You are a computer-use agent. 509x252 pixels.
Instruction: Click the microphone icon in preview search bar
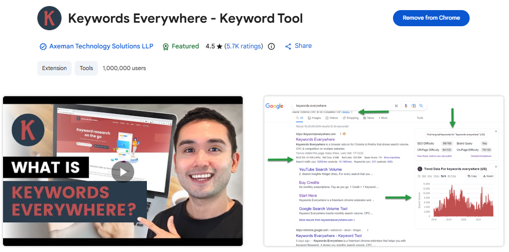pyautogui.click(x=405, y=106)
